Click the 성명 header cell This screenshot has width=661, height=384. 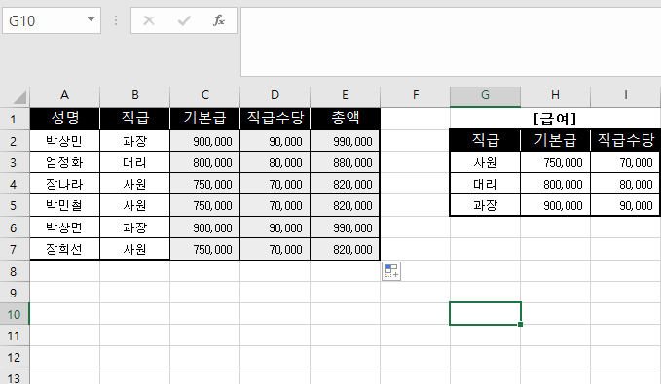point(64,119)
